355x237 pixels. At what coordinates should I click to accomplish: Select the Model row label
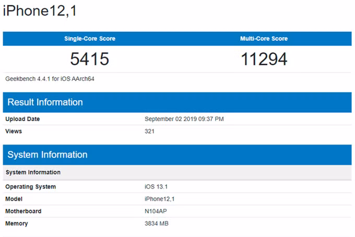click(x=15, y=199)
